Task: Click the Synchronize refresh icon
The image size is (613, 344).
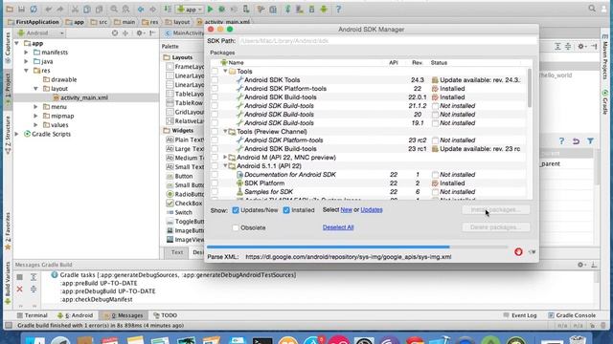Action: pyautogui.click(x=34, y=9)
